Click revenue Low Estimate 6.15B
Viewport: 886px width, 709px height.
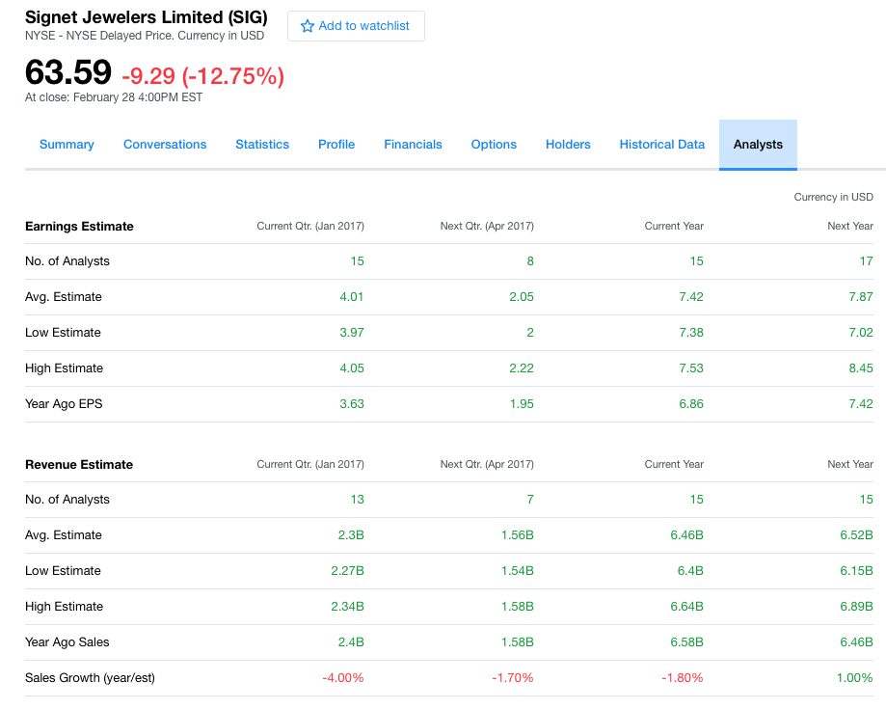click(x=857, y=570)
